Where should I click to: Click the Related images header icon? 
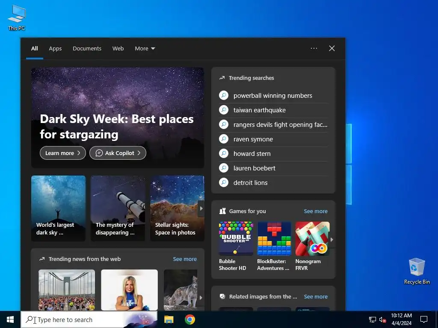tap(222, 296)
